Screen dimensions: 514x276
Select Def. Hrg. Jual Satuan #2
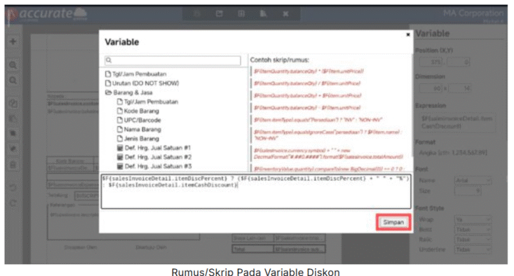pyautogui.click(x=154, y=157)
